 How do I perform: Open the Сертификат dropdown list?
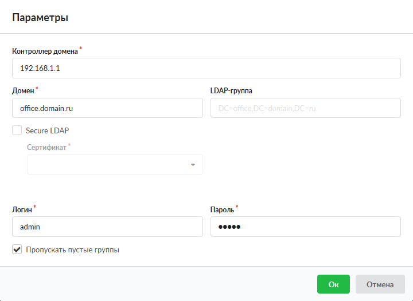115,165
